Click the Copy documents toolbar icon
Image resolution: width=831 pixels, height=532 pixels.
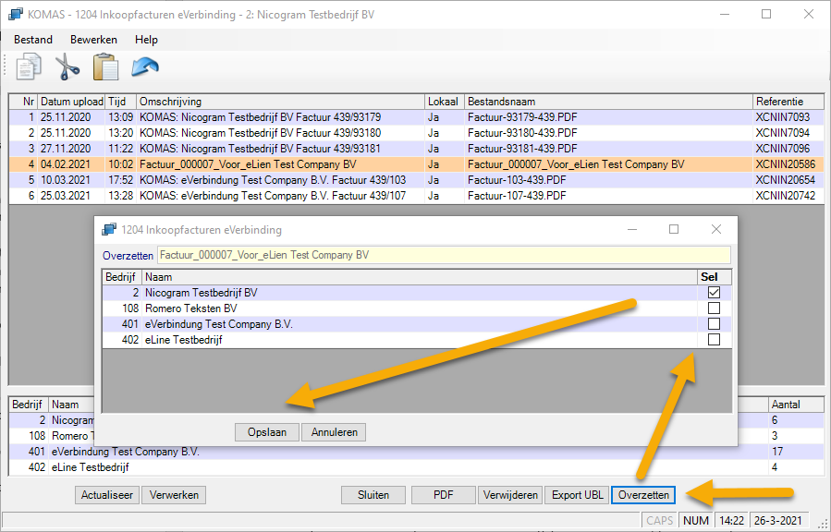pos(29,66)
